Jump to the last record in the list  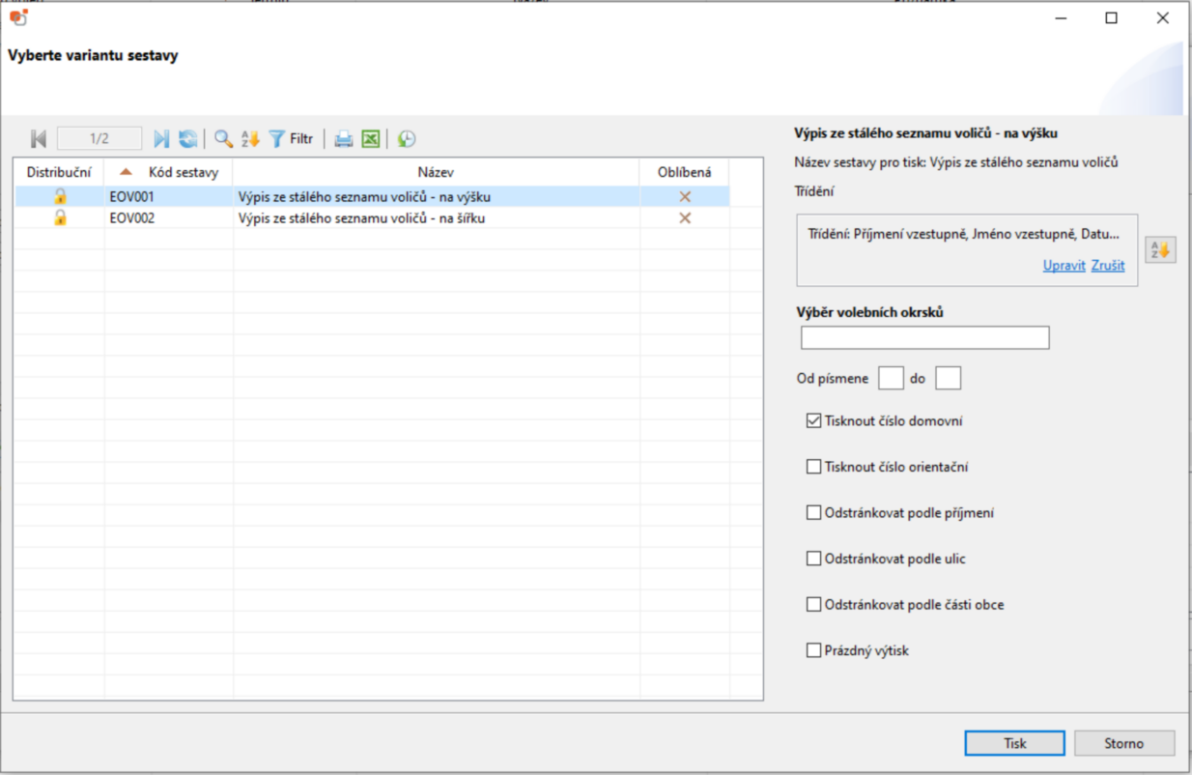pos(161,139)
